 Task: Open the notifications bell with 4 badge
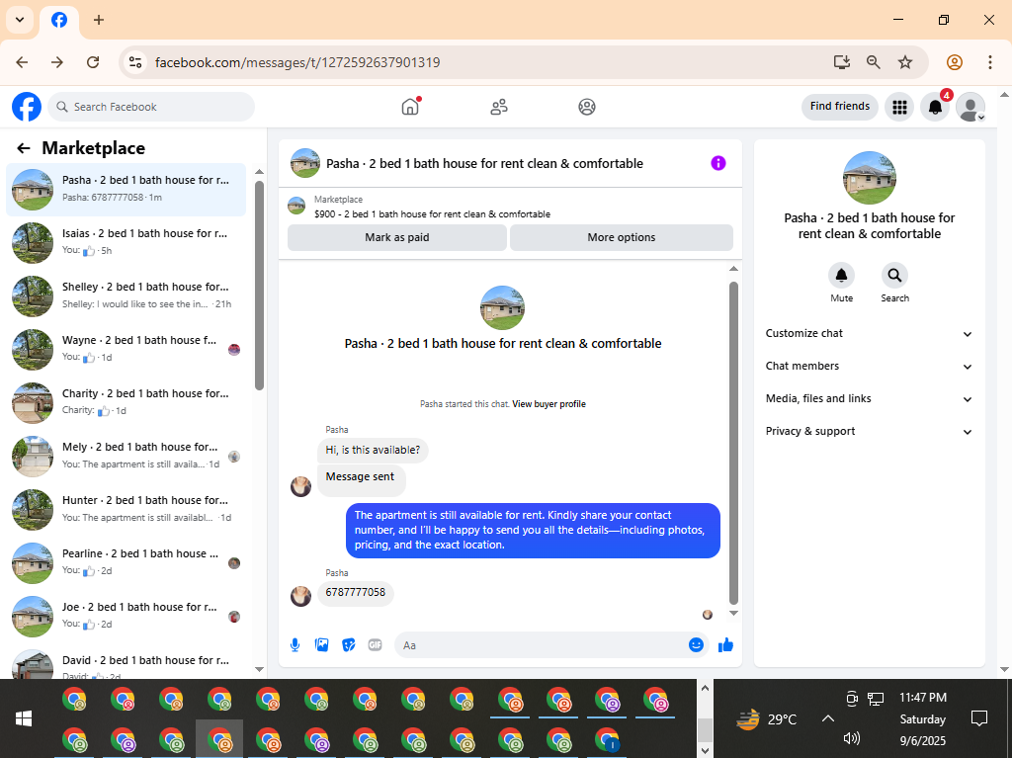tap(935, 107)
